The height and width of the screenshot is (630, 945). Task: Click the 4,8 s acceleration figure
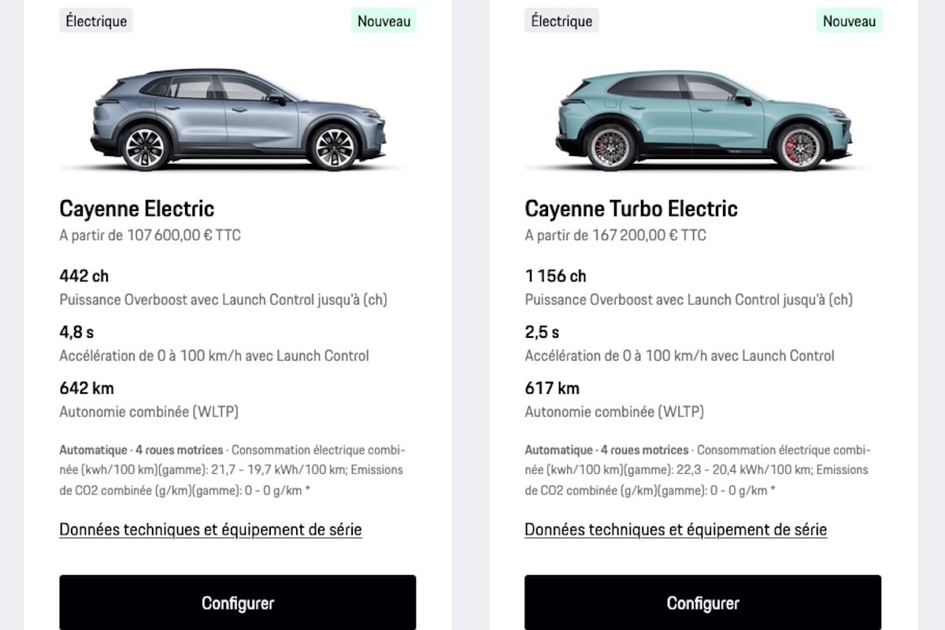click(x=76, y=332)
